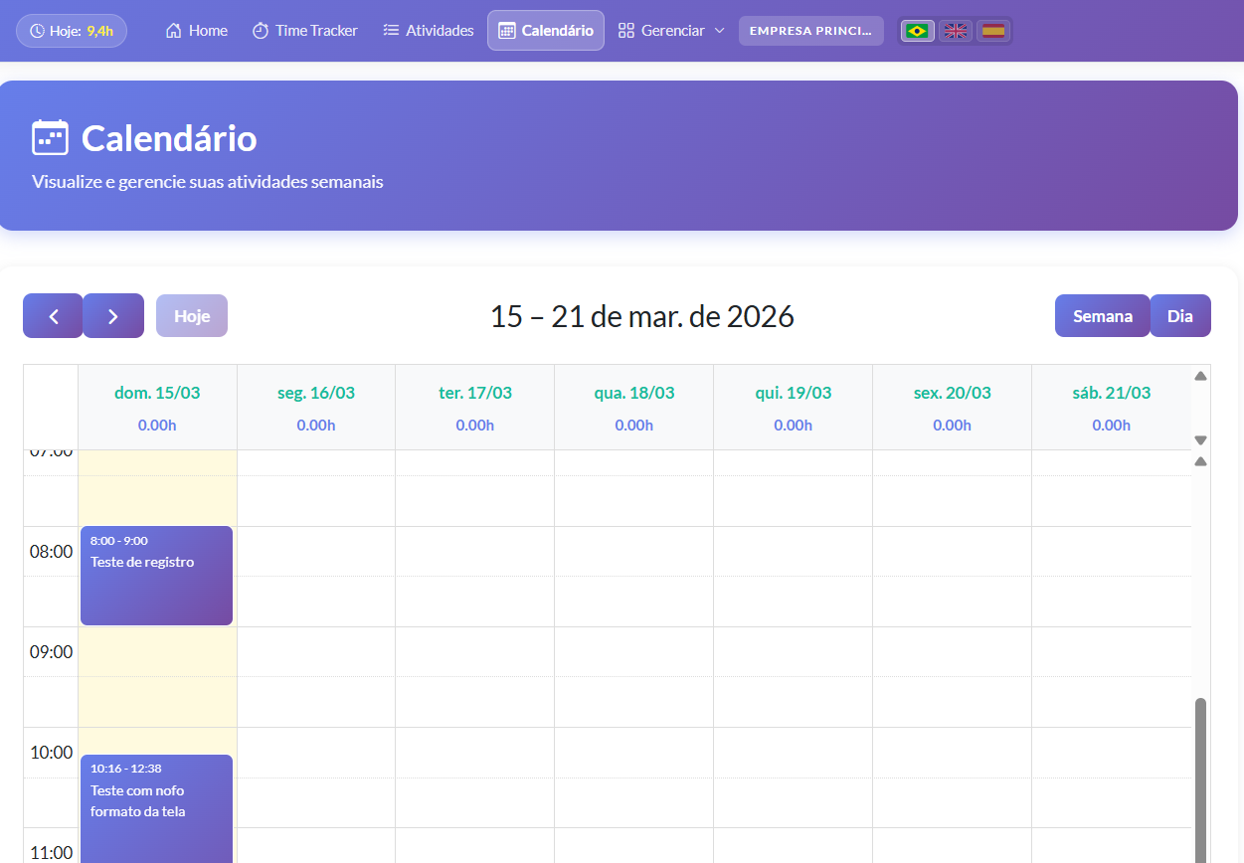Open the Teste de registro event
Image resolution: width=1244 pixels, height=863 pixels.
[156, 575]
